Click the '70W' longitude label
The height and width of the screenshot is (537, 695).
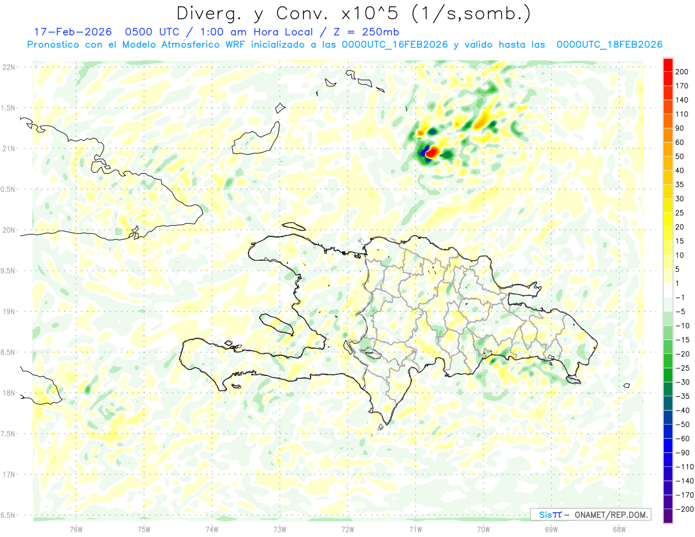coord(484,529)
